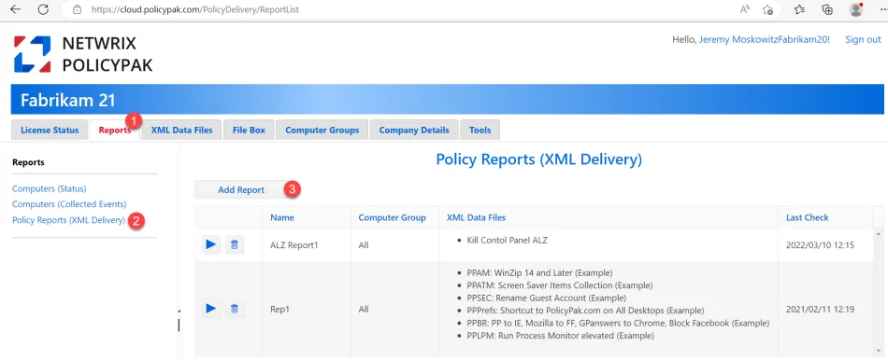Image resolution: width=888 pixels, height=360 pixels.
Task: Run the Rep1 report play icon
Action: click(x=210, y=309)
